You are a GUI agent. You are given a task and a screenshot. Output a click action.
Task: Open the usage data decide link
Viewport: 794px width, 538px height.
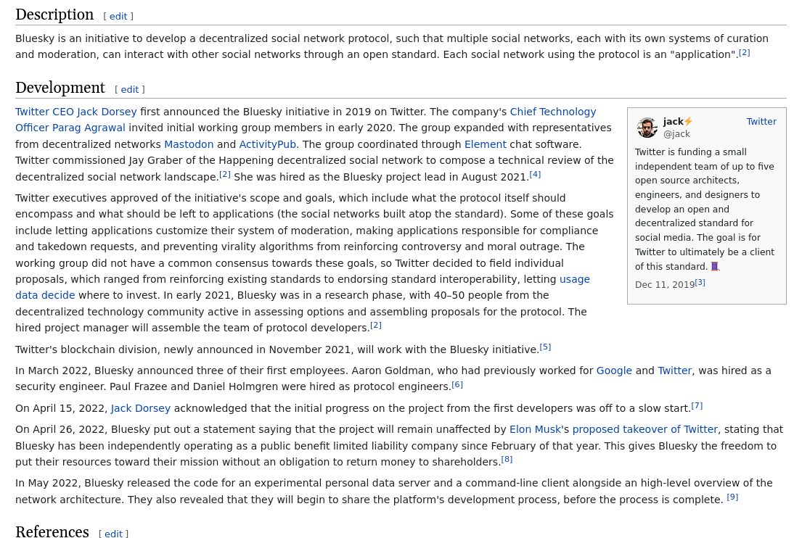[574, 279]
